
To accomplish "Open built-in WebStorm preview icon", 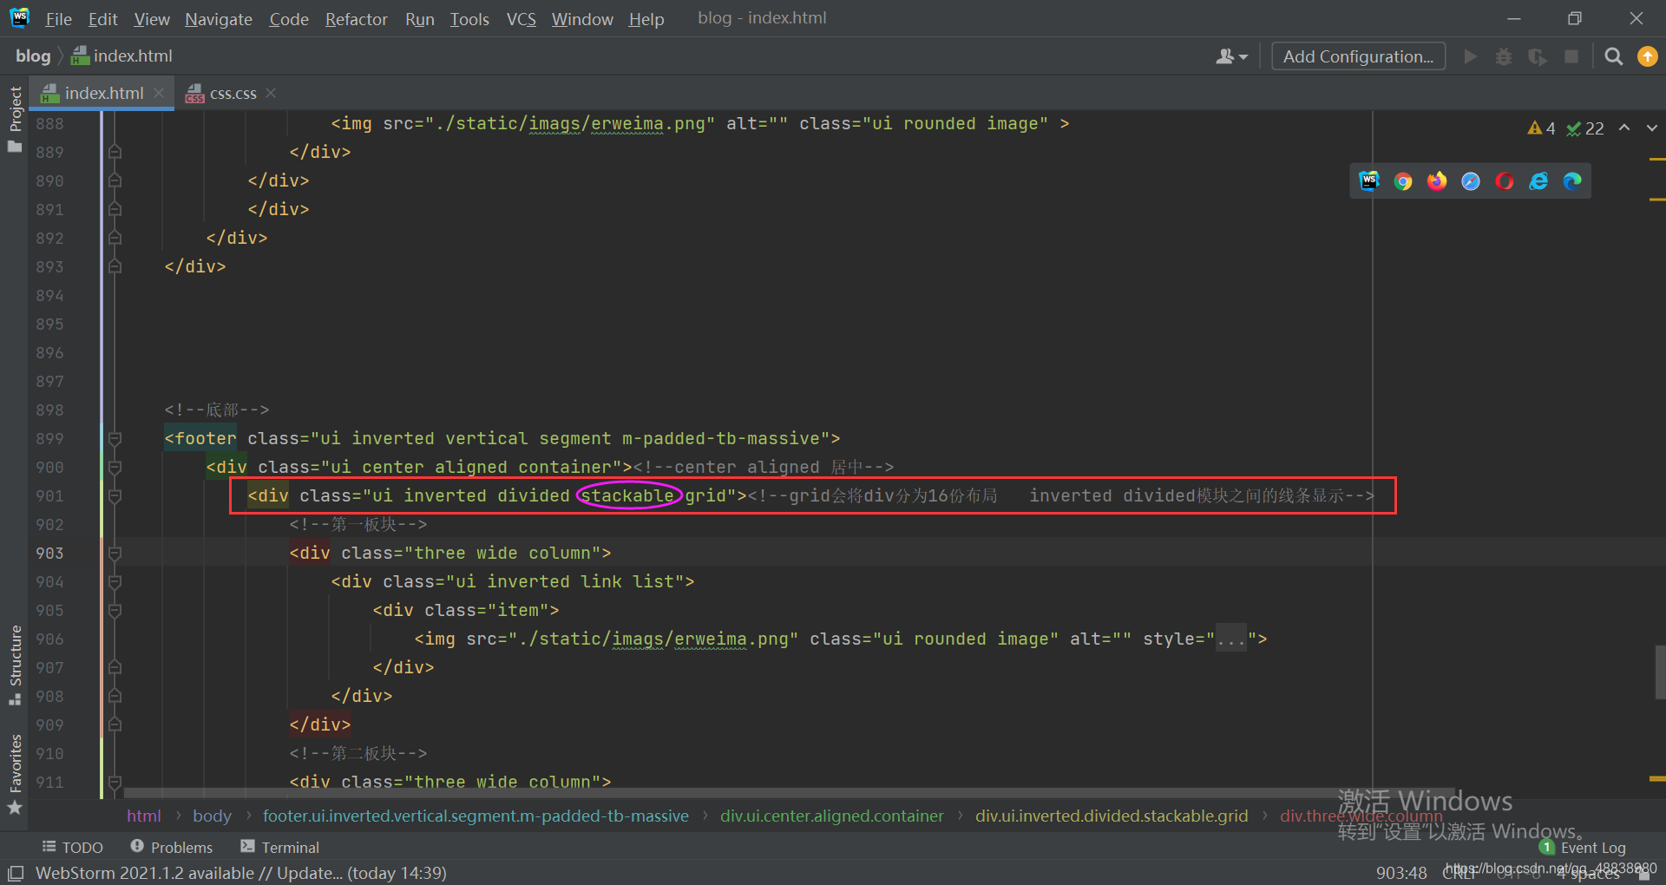I will (1369, 181).
